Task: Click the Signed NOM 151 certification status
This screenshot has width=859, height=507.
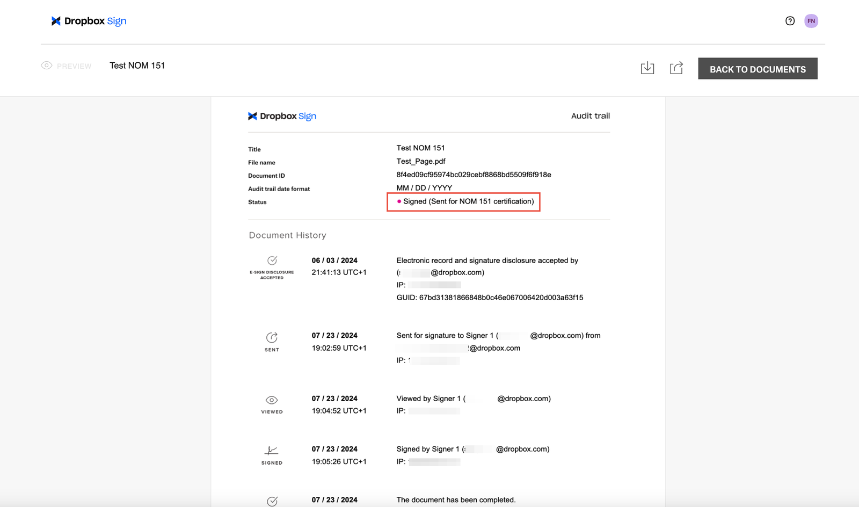Action: [x=468, y=201]
